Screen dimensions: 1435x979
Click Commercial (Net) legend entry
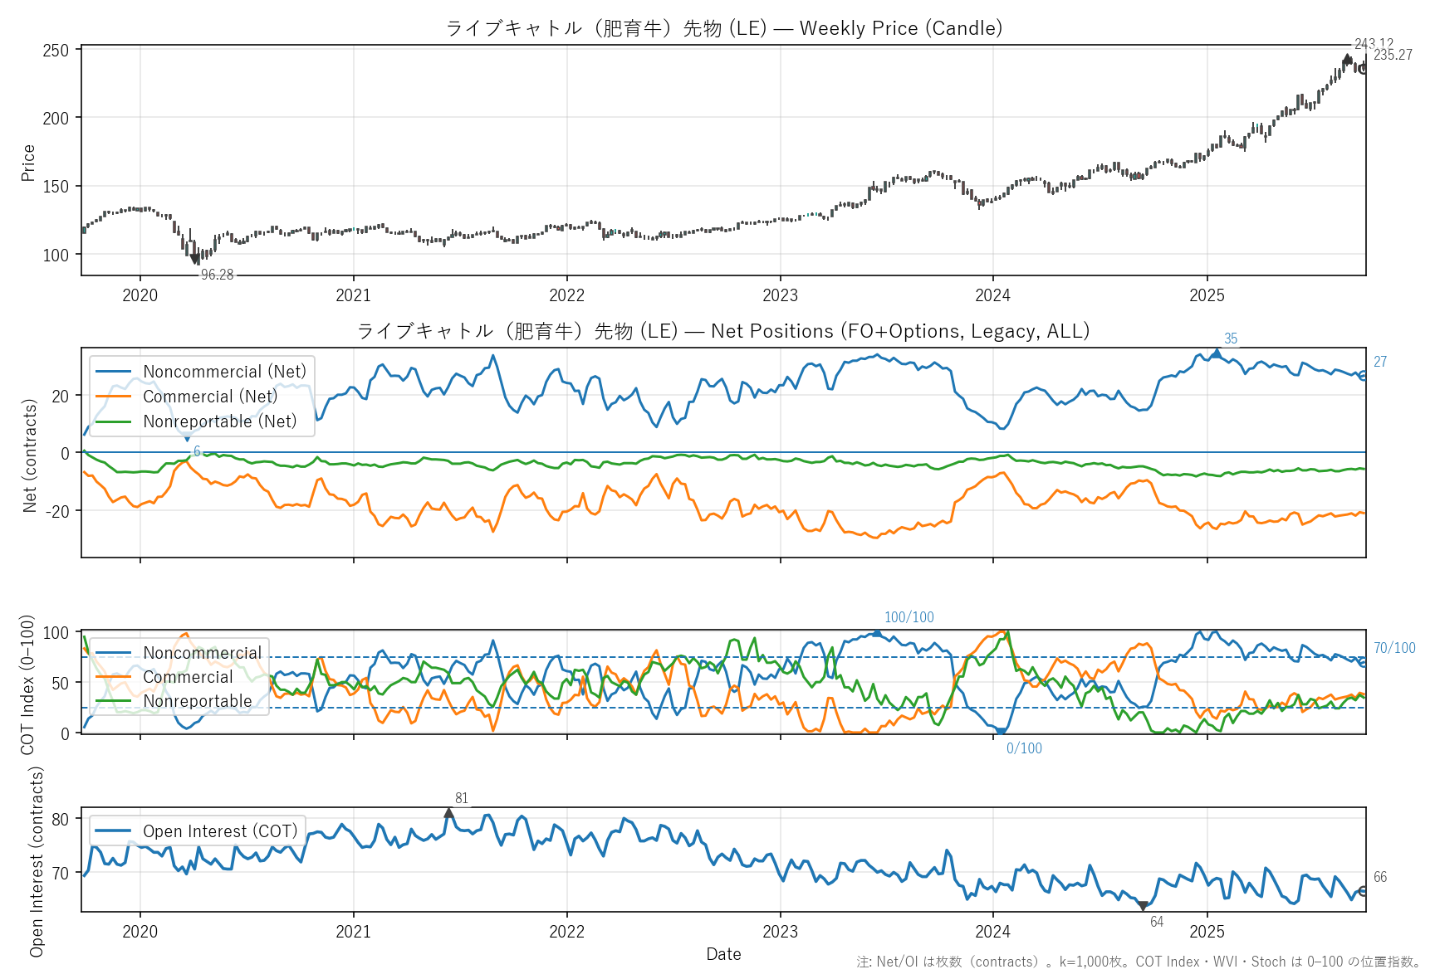point(210,397)
